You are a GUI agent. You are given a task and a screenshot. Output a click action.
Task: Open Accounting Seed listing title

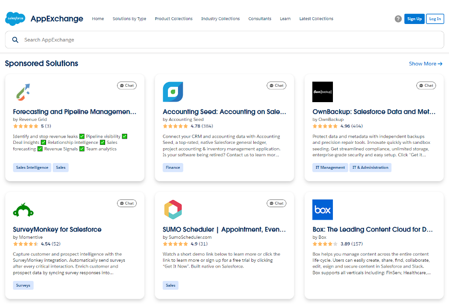[x=224, y=112]
